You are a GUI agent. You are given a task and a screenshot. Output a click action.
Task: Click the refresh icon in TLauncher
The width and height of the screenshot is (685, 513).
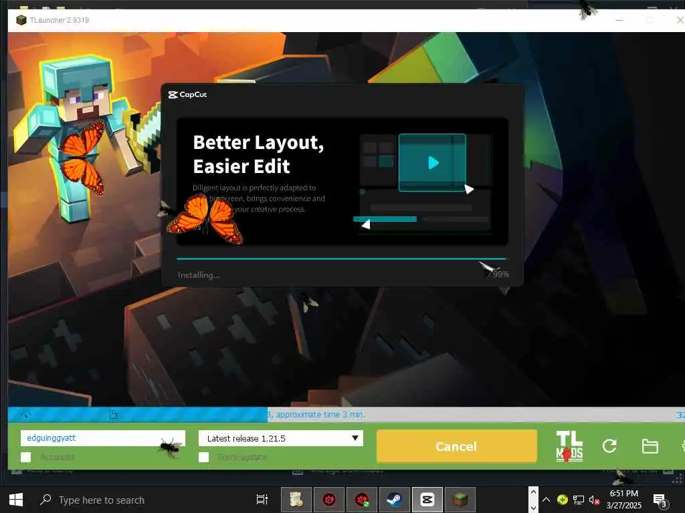point(609,446)
